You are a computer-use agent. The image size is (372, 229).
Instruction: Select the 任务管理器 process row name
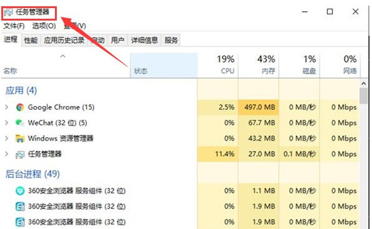click(45, 154)
